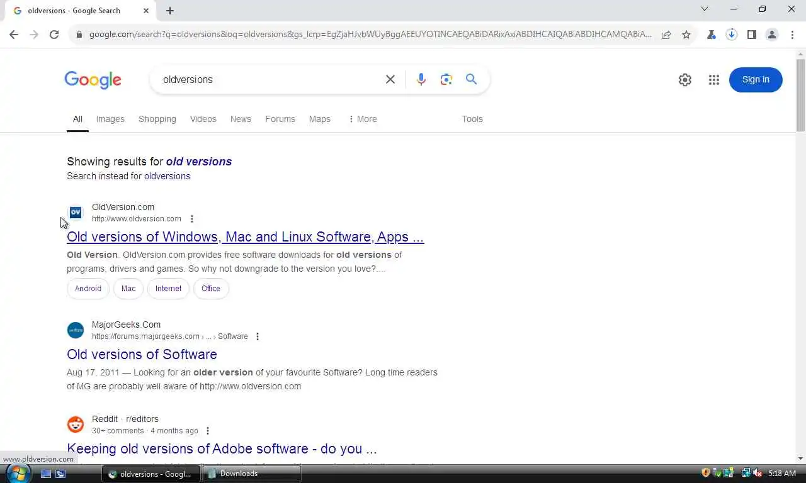Open the OldVersion.com favicon
The height and width of the screenshot is (483, 806).
76,213
